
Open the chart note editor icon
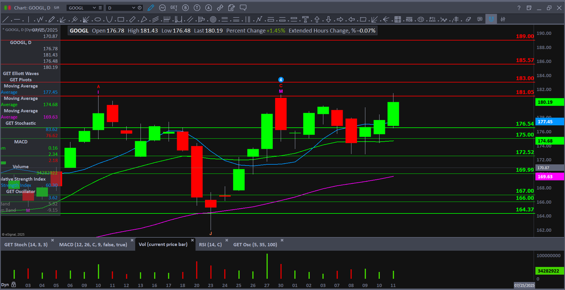232,8
